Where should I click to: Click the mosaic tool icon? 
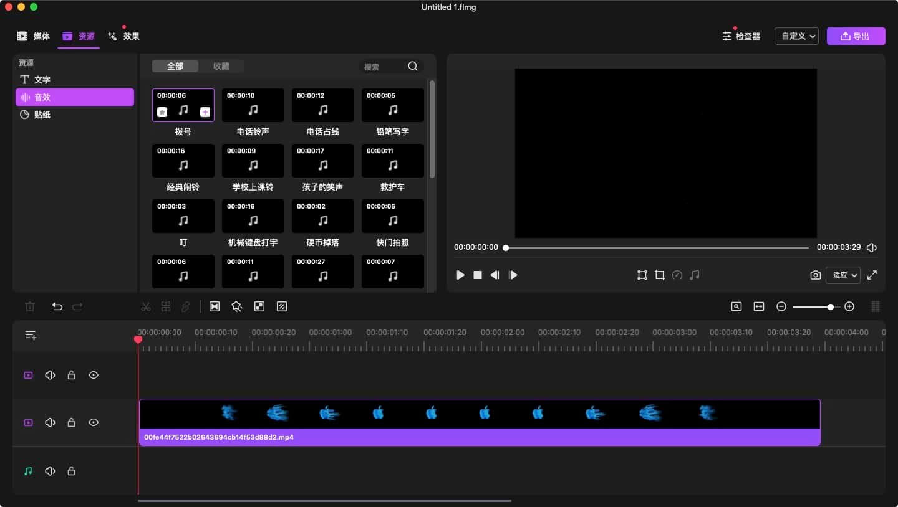click(x=259, y=306)
